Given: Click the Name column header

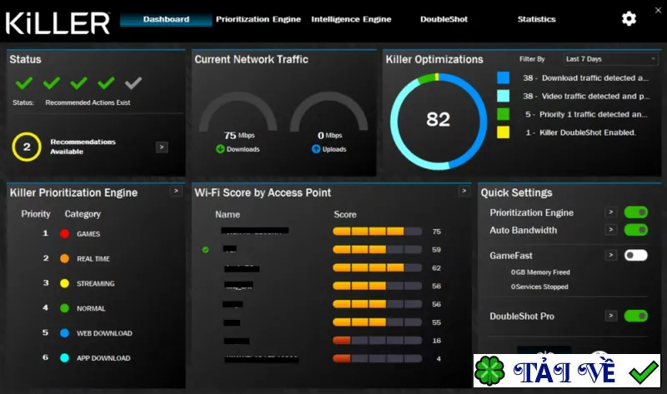Looking at the screenshot, I should tap(228, 214).
